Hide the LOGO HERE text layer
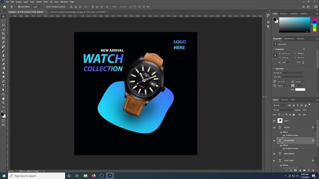 (274, 161)
